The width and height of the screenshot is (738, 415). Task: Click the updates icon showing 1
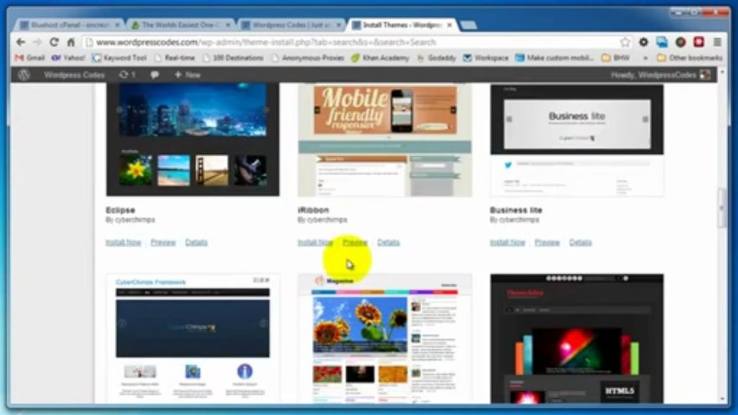tap(127, 75)
